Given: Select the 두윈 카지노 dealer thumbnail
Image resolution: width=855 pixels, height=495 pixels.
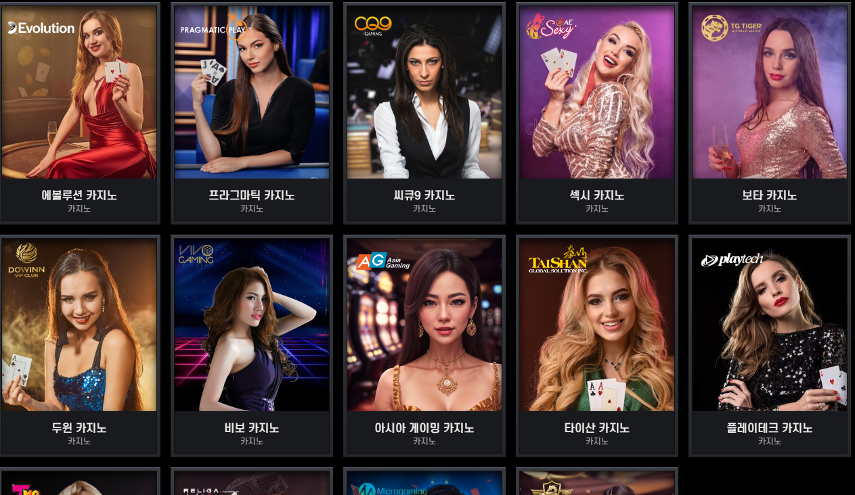Looking at the screenshot, I should [79, 325].
